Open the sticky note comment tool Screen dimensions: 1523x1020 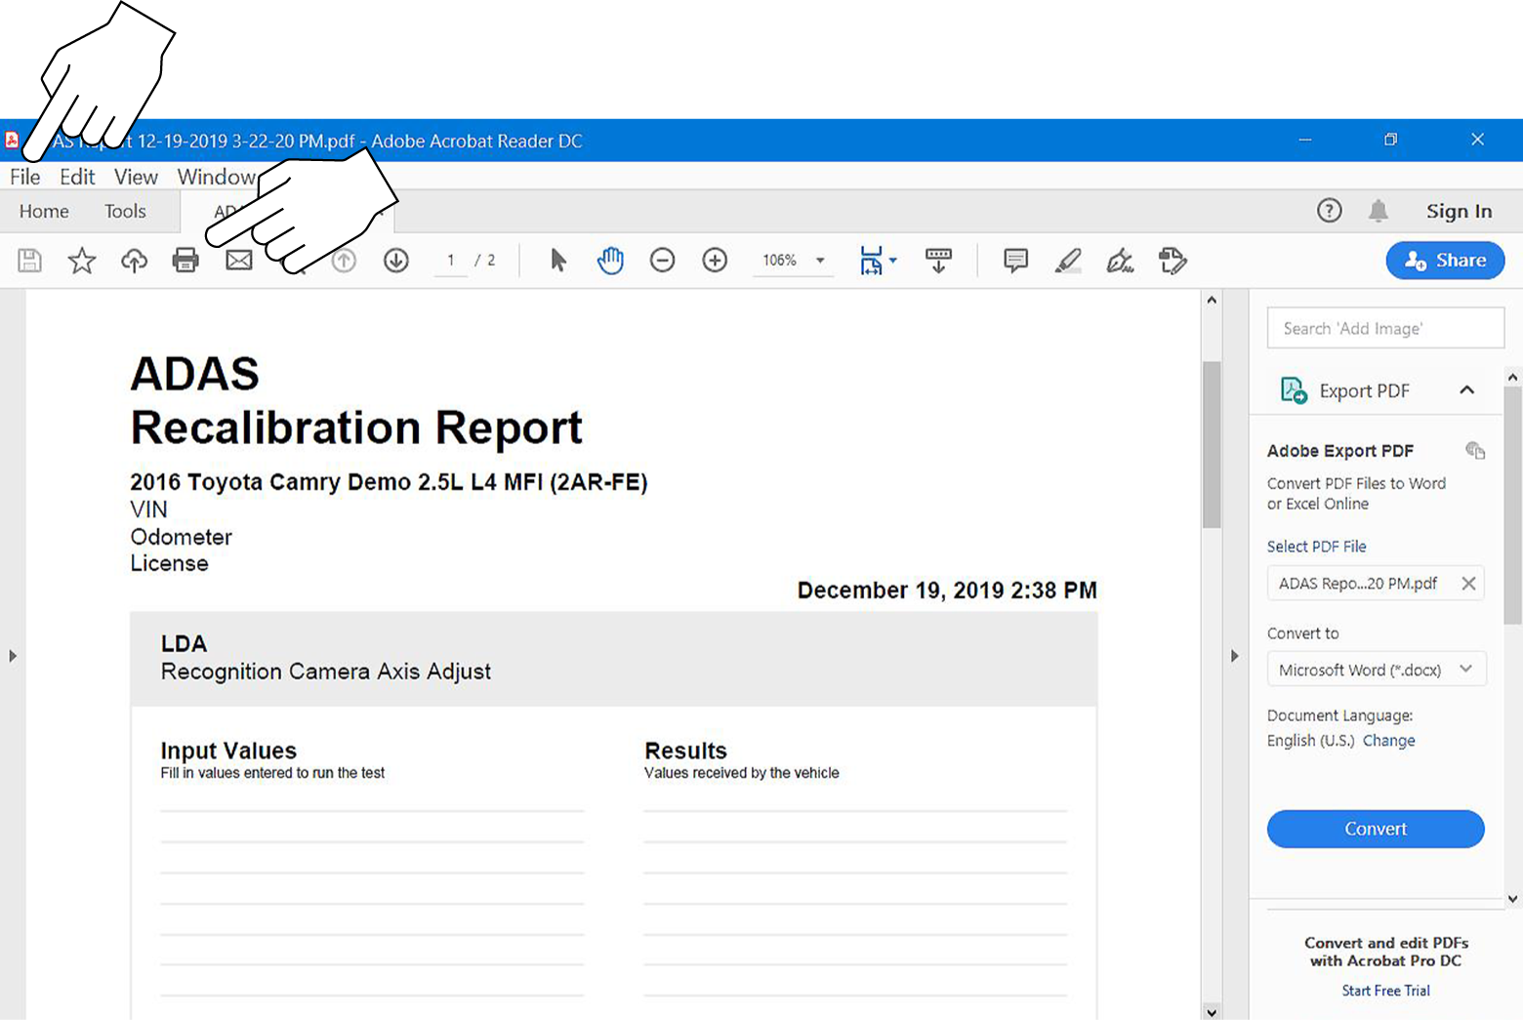coord(1014,260)
